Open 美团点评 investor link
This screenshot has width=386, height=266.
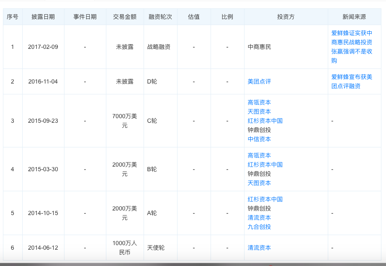coord(259,81)
